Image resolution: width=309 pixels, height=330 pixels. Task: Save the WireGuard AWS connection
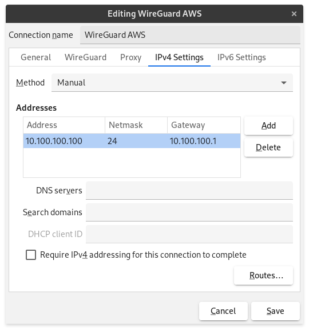pyautogui.click(x=275, y=311)
